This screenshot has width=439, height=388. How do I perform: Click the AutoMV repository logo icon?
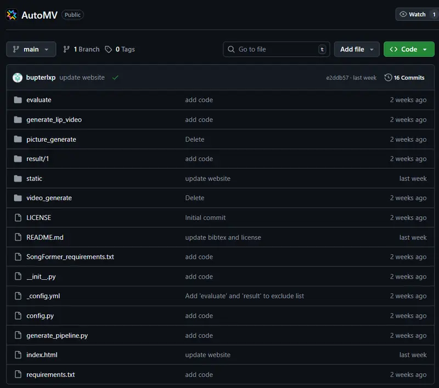(12, 15)
